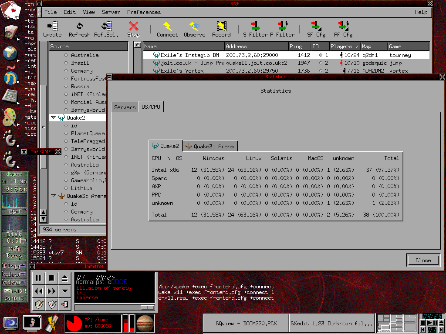The height and width of the screenshot is (334, 446).
Task: Switch to the Servers statistics tab
Action: click(x=125, y=107)
